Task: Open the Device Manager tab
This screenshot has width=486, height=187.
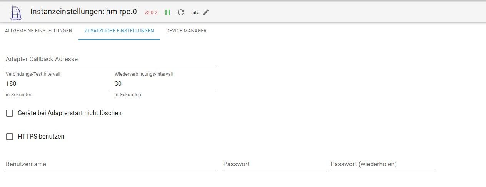Action: (x=186, y=31)
